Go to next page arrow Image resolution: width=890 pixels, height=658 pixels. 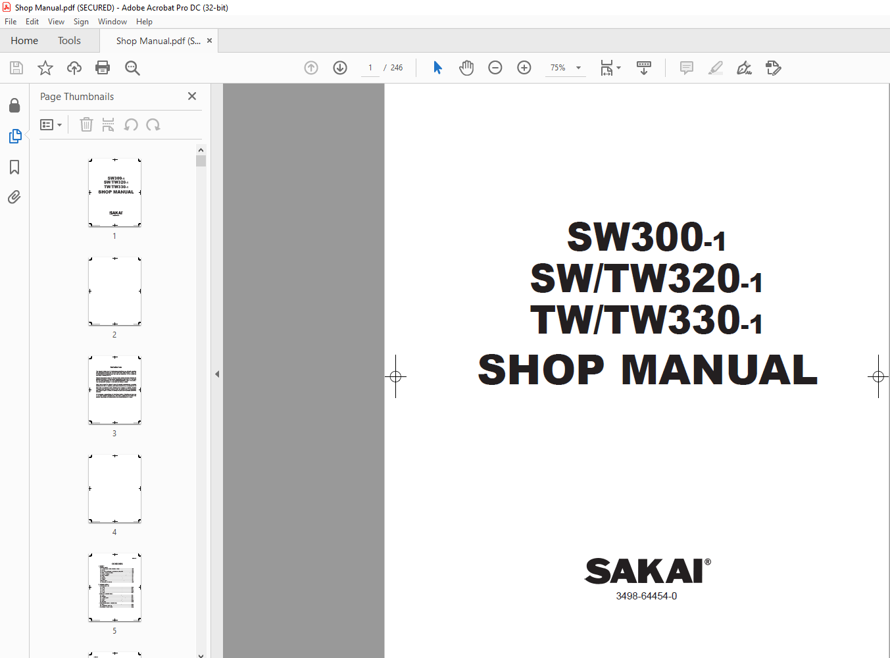[340, 68]
